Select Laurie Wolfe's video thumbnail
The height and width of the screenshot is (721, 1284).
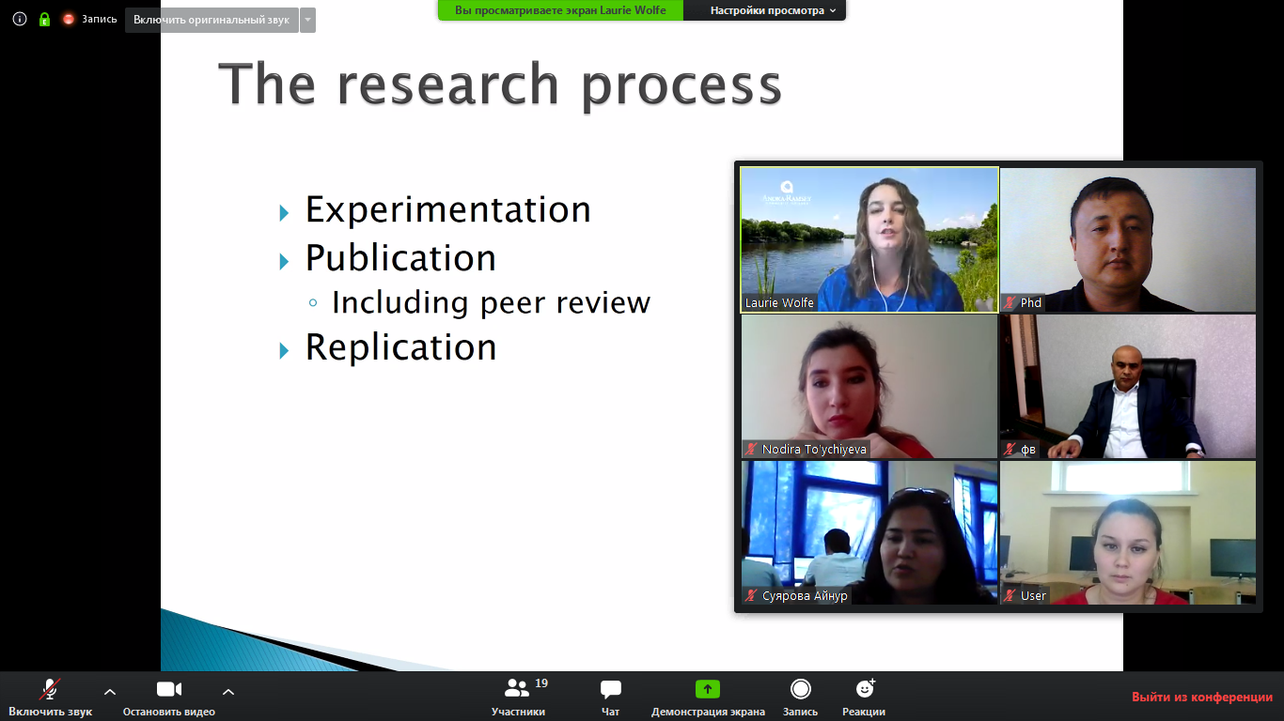click(869, 239)
